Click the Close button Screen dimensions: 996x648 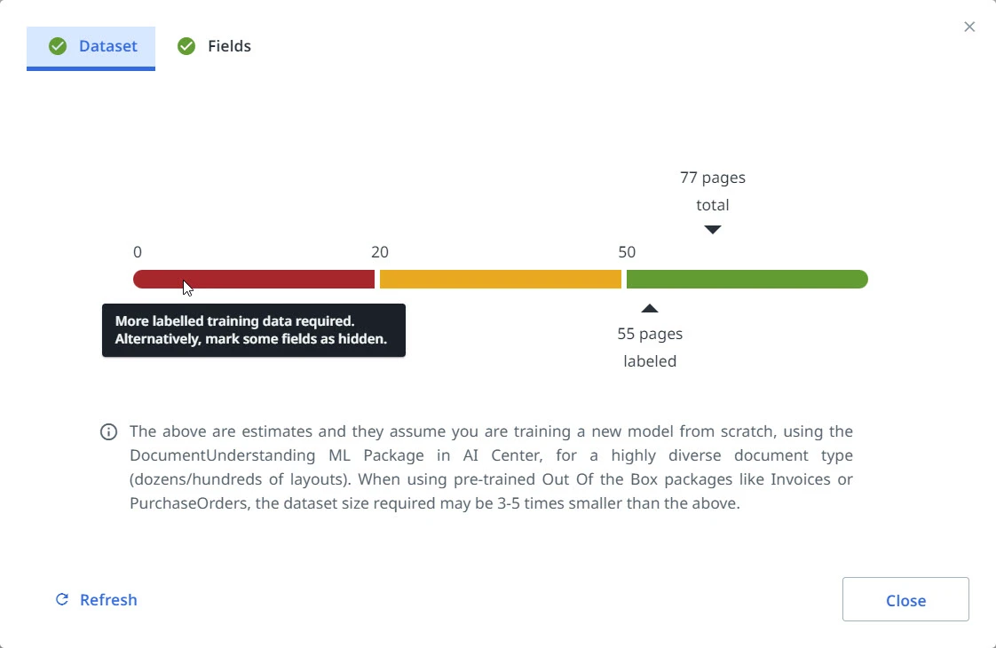[905, 599]
